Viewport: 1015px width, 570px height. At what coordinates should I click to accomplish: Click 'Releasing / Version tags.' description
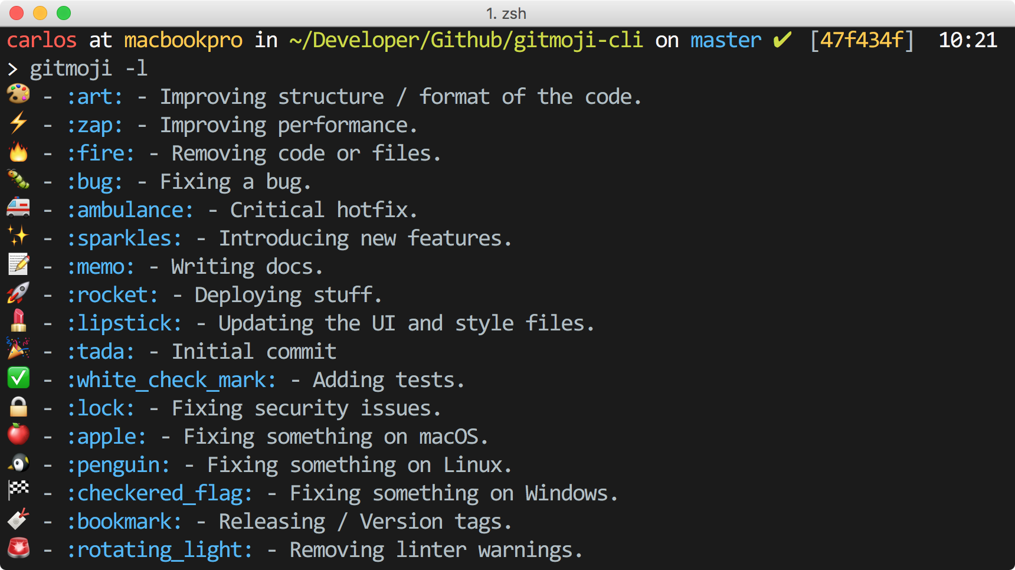[365, 522]
